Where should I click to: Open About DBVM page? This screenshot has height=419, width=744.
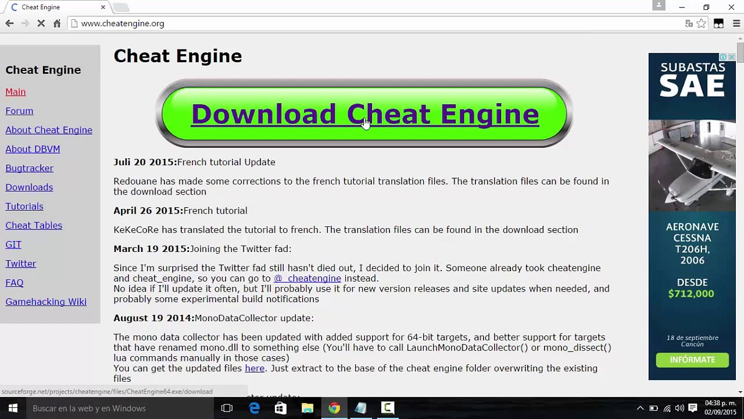point(33,149)
